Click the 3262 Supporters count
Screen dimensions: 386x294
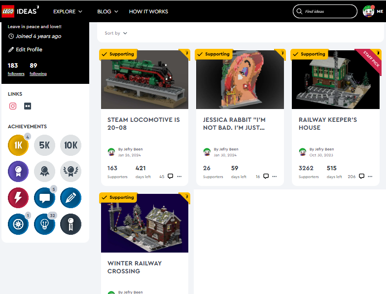click(309, 172)
